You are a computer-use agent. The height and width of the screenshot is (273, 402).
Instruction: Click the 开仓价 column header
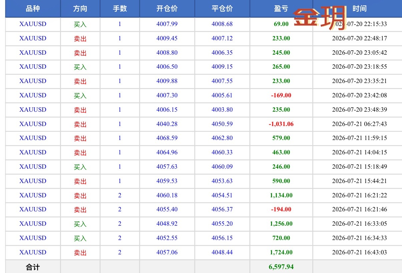point(167,9)
